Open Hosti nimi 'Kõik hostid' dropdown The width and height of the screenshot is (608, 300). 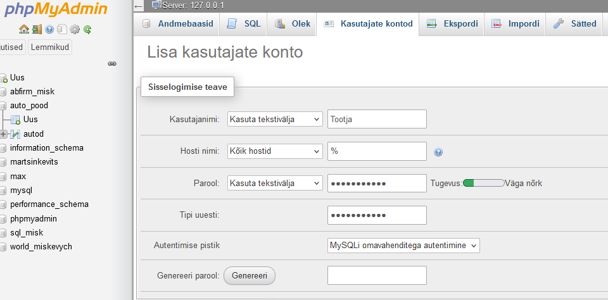click(275, 151)
